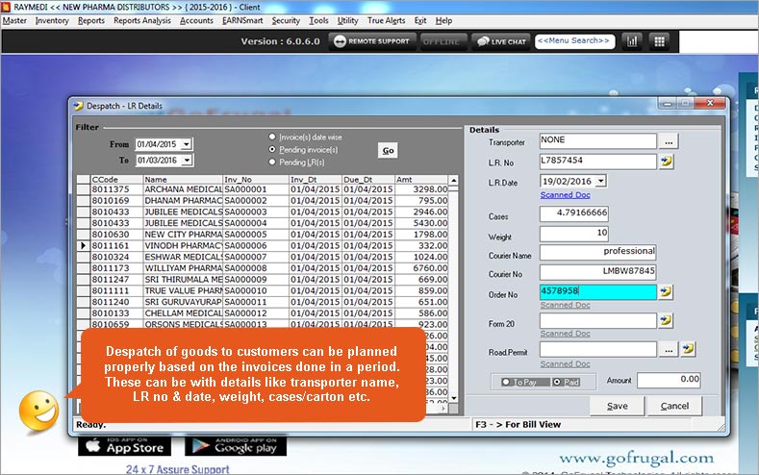This screenshot has height=475, width=759.
Task: Expand the L.R. Date picker dropdown
Action: click(601, 181)
